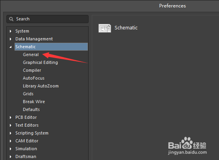Expand the PCB Editor node
This screenshot has height=160, width=219.
pos(11,118)
